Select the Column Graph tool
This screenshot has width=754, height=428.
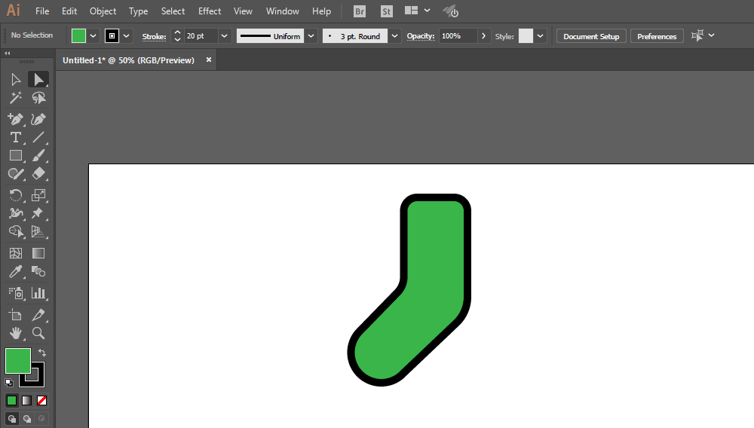(x=38, y=293)
